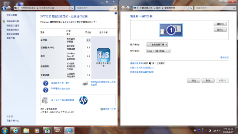Image resolution: width=238 pixels, height=134 pixels.
Task: Open the 連接到投影機 link
Action: click(136, 63)
